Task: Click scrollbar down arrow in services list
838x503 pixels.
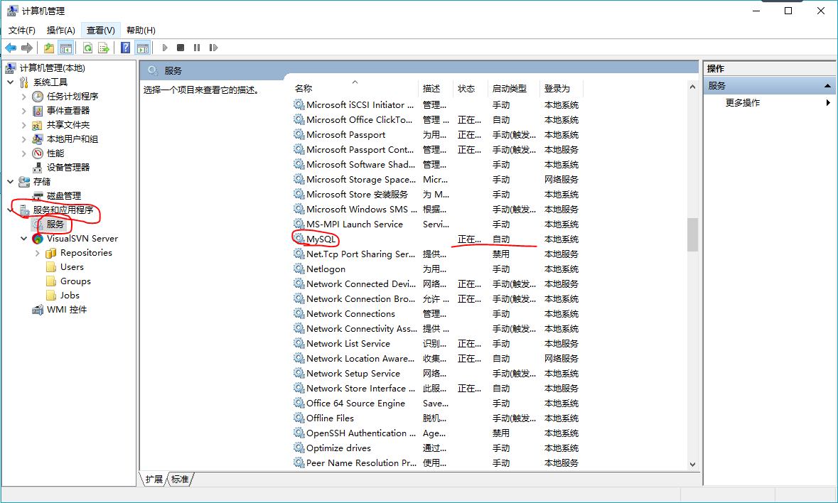Action: tap(692, 465)
